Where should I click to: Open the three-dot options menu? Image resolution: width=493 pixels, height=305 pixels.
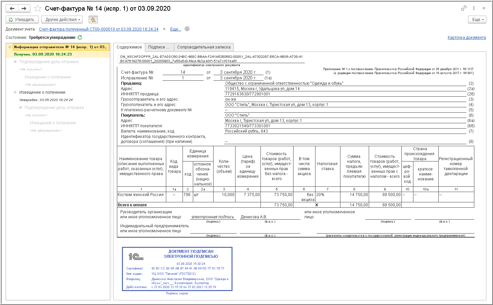(x=474, y=8)
